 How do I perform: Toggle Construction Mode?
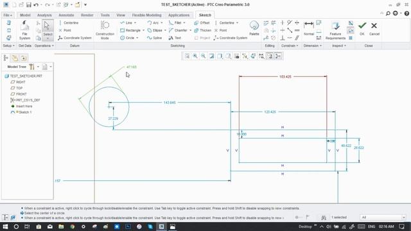pos(105,30)
